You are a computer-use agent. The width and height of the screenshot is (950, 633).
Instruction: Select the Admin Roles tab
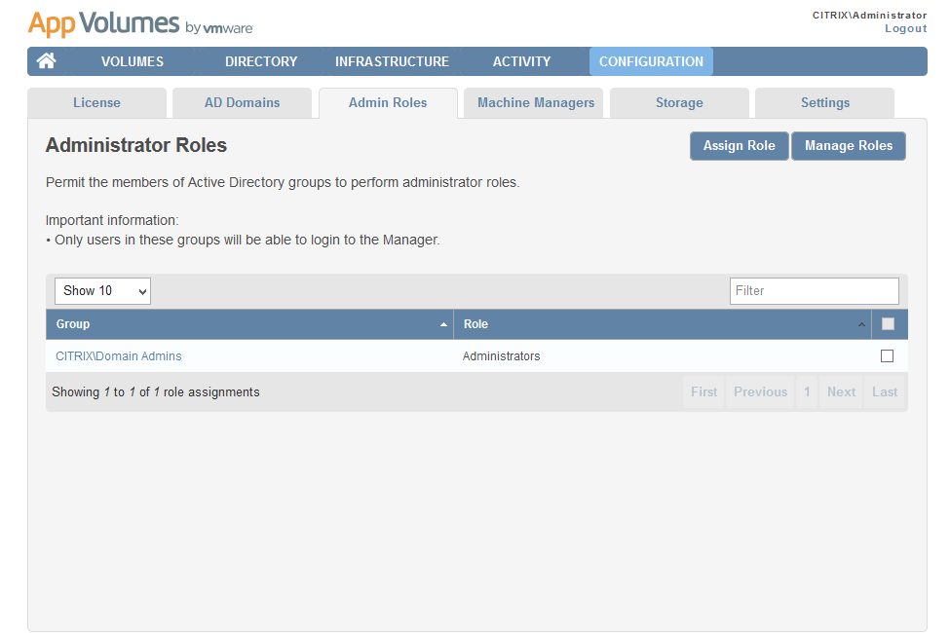(388, 103)
